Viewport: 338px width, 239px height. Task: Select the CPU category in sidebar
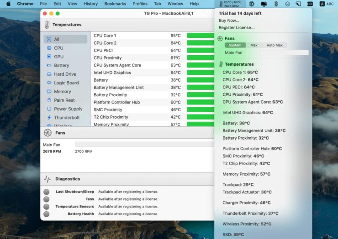[58, 48]
